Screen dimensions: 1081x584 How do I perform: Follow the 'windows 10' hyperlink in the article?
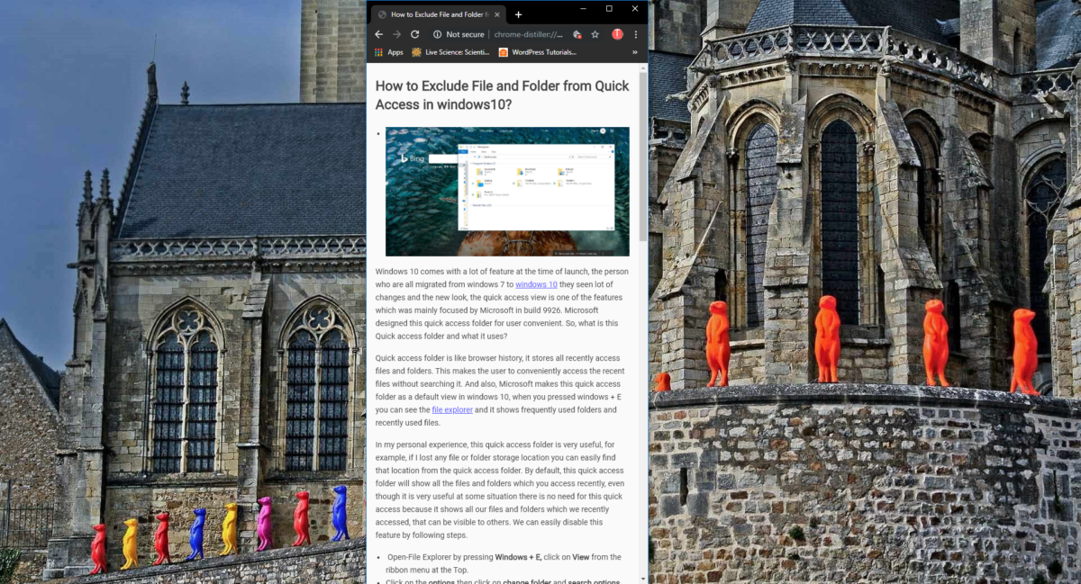coord(536,284)
